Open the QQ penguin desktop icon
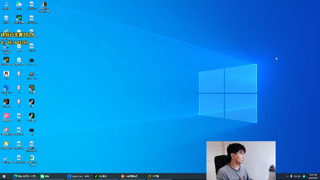This screenshot has height=180, width=320. coord(6,75)
